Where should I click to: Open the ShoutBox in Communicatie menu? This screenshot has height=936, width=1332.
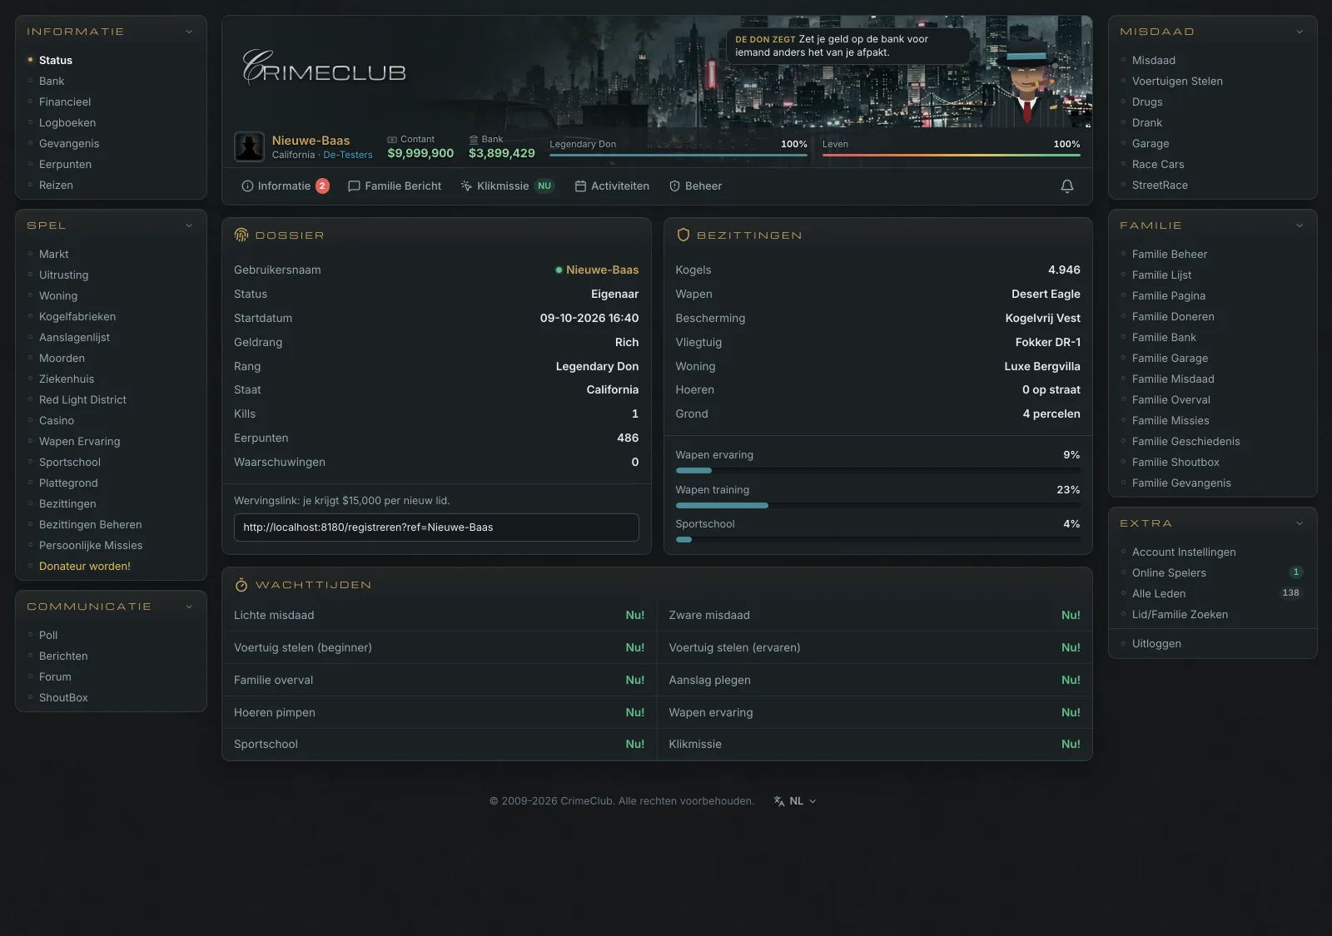tap(63, 698)
